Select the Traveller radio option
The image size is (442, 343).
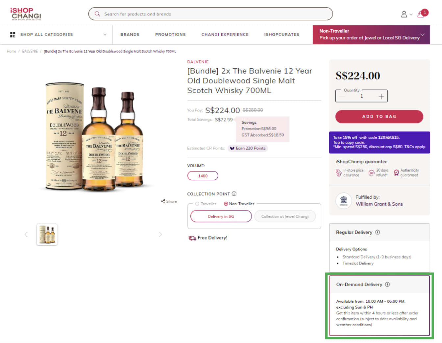click(x=197, y=204)
